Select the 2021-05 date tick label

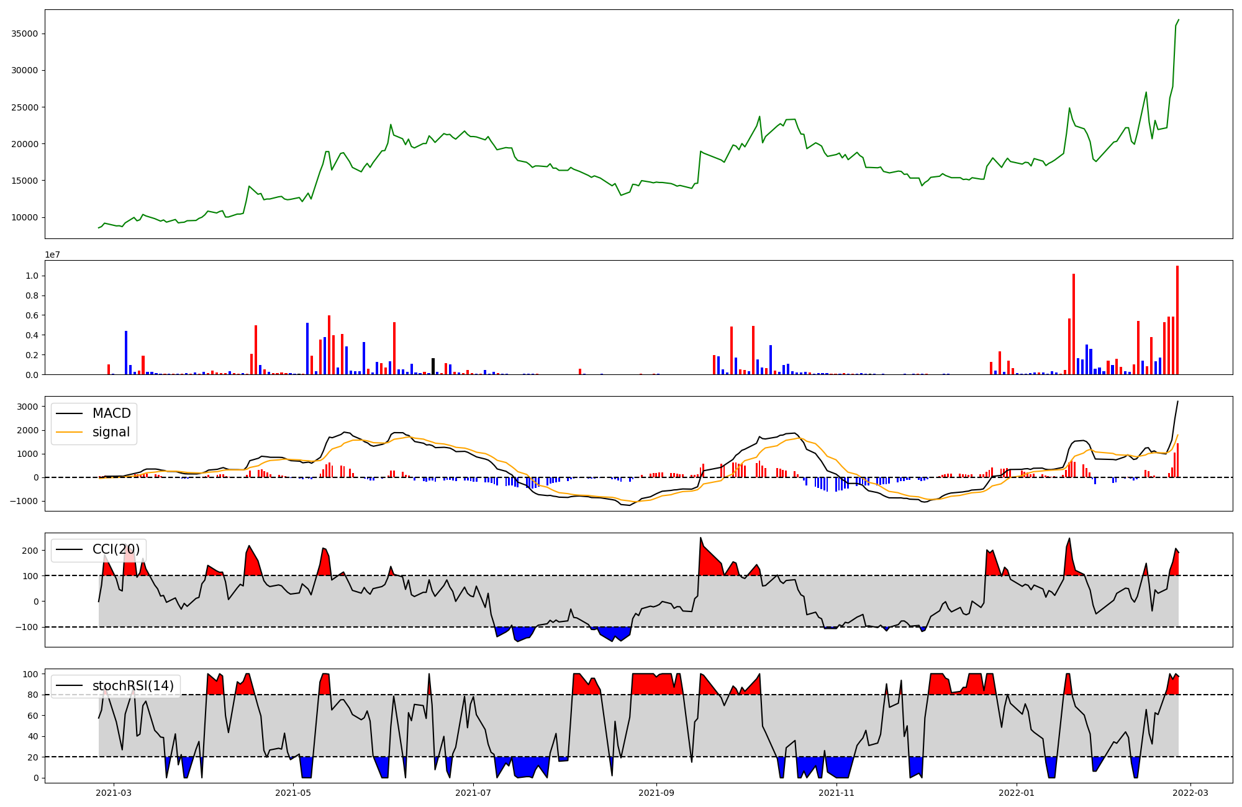click(x=293, y=792)
